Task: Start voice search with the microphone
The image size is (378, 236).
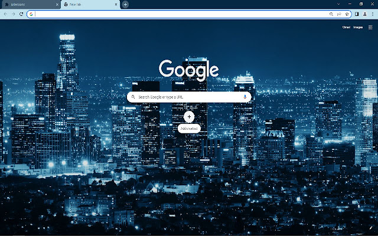Action: 245,97
